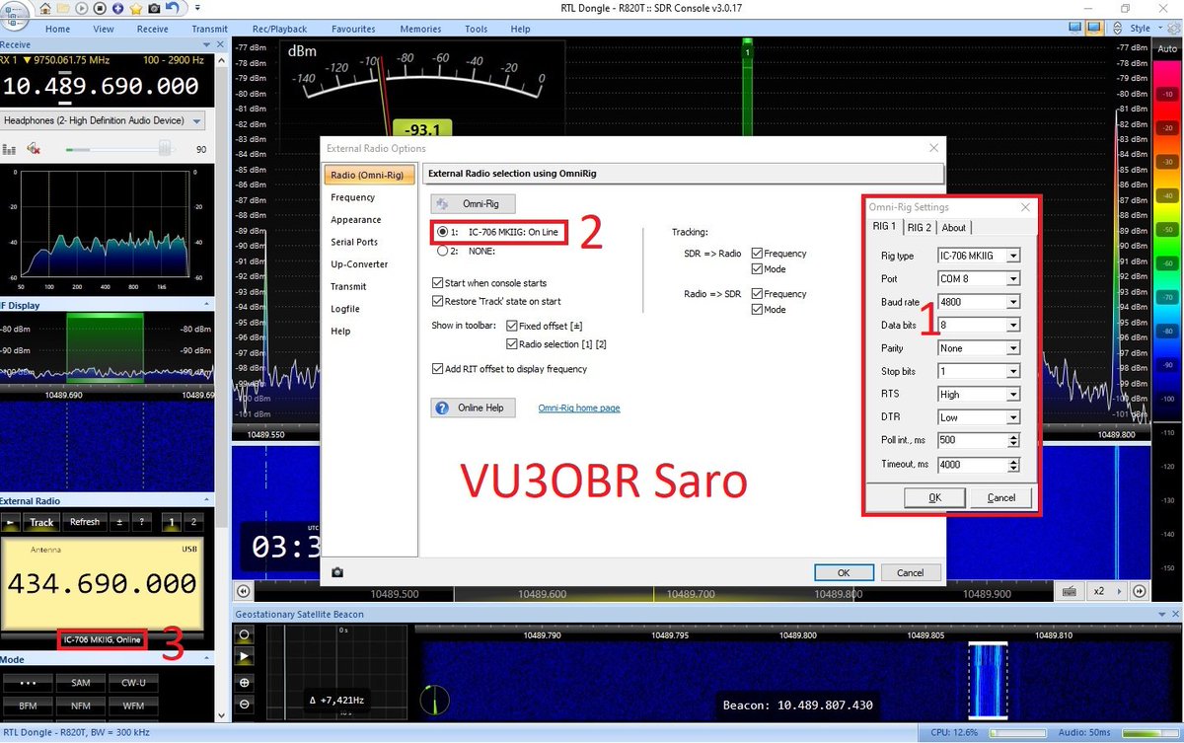This screenshot has height=743, width=1184.
Task: Click the x2 zoom selector below waterfall
Action: (x=1105, y=592)
